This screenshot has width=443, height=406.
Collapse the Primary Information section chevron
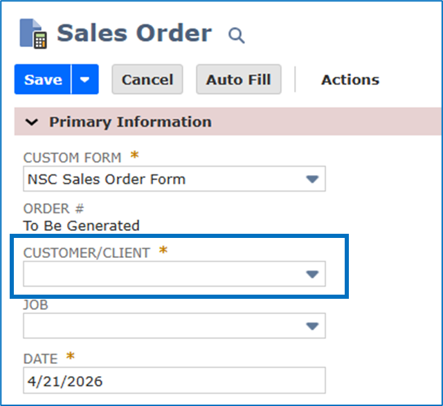click(x=31, y=122)
